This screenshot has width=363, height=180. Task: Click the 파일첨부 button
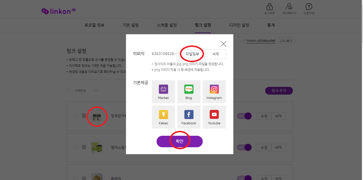point(192,54)
